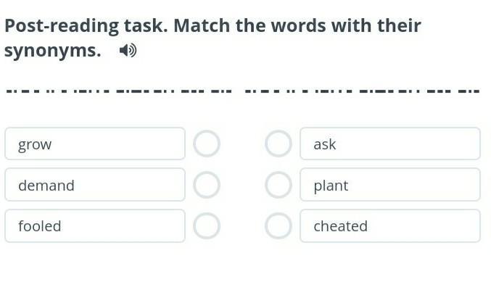Choose the cheated synonym box
This screenshot has height=287, width=491.
pyautogui.click(x=390, y=225)
